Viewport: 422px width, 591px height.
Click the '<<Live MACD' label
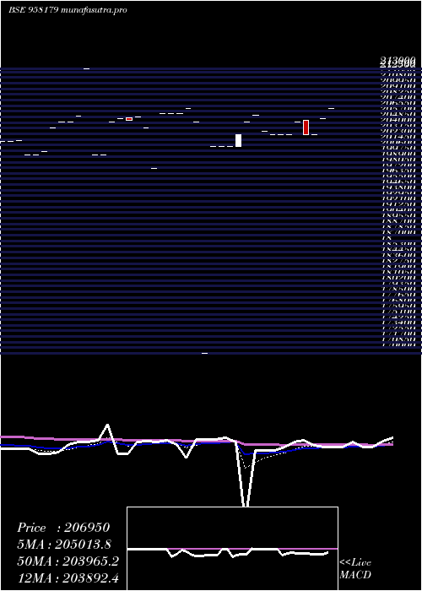[355, 569]
